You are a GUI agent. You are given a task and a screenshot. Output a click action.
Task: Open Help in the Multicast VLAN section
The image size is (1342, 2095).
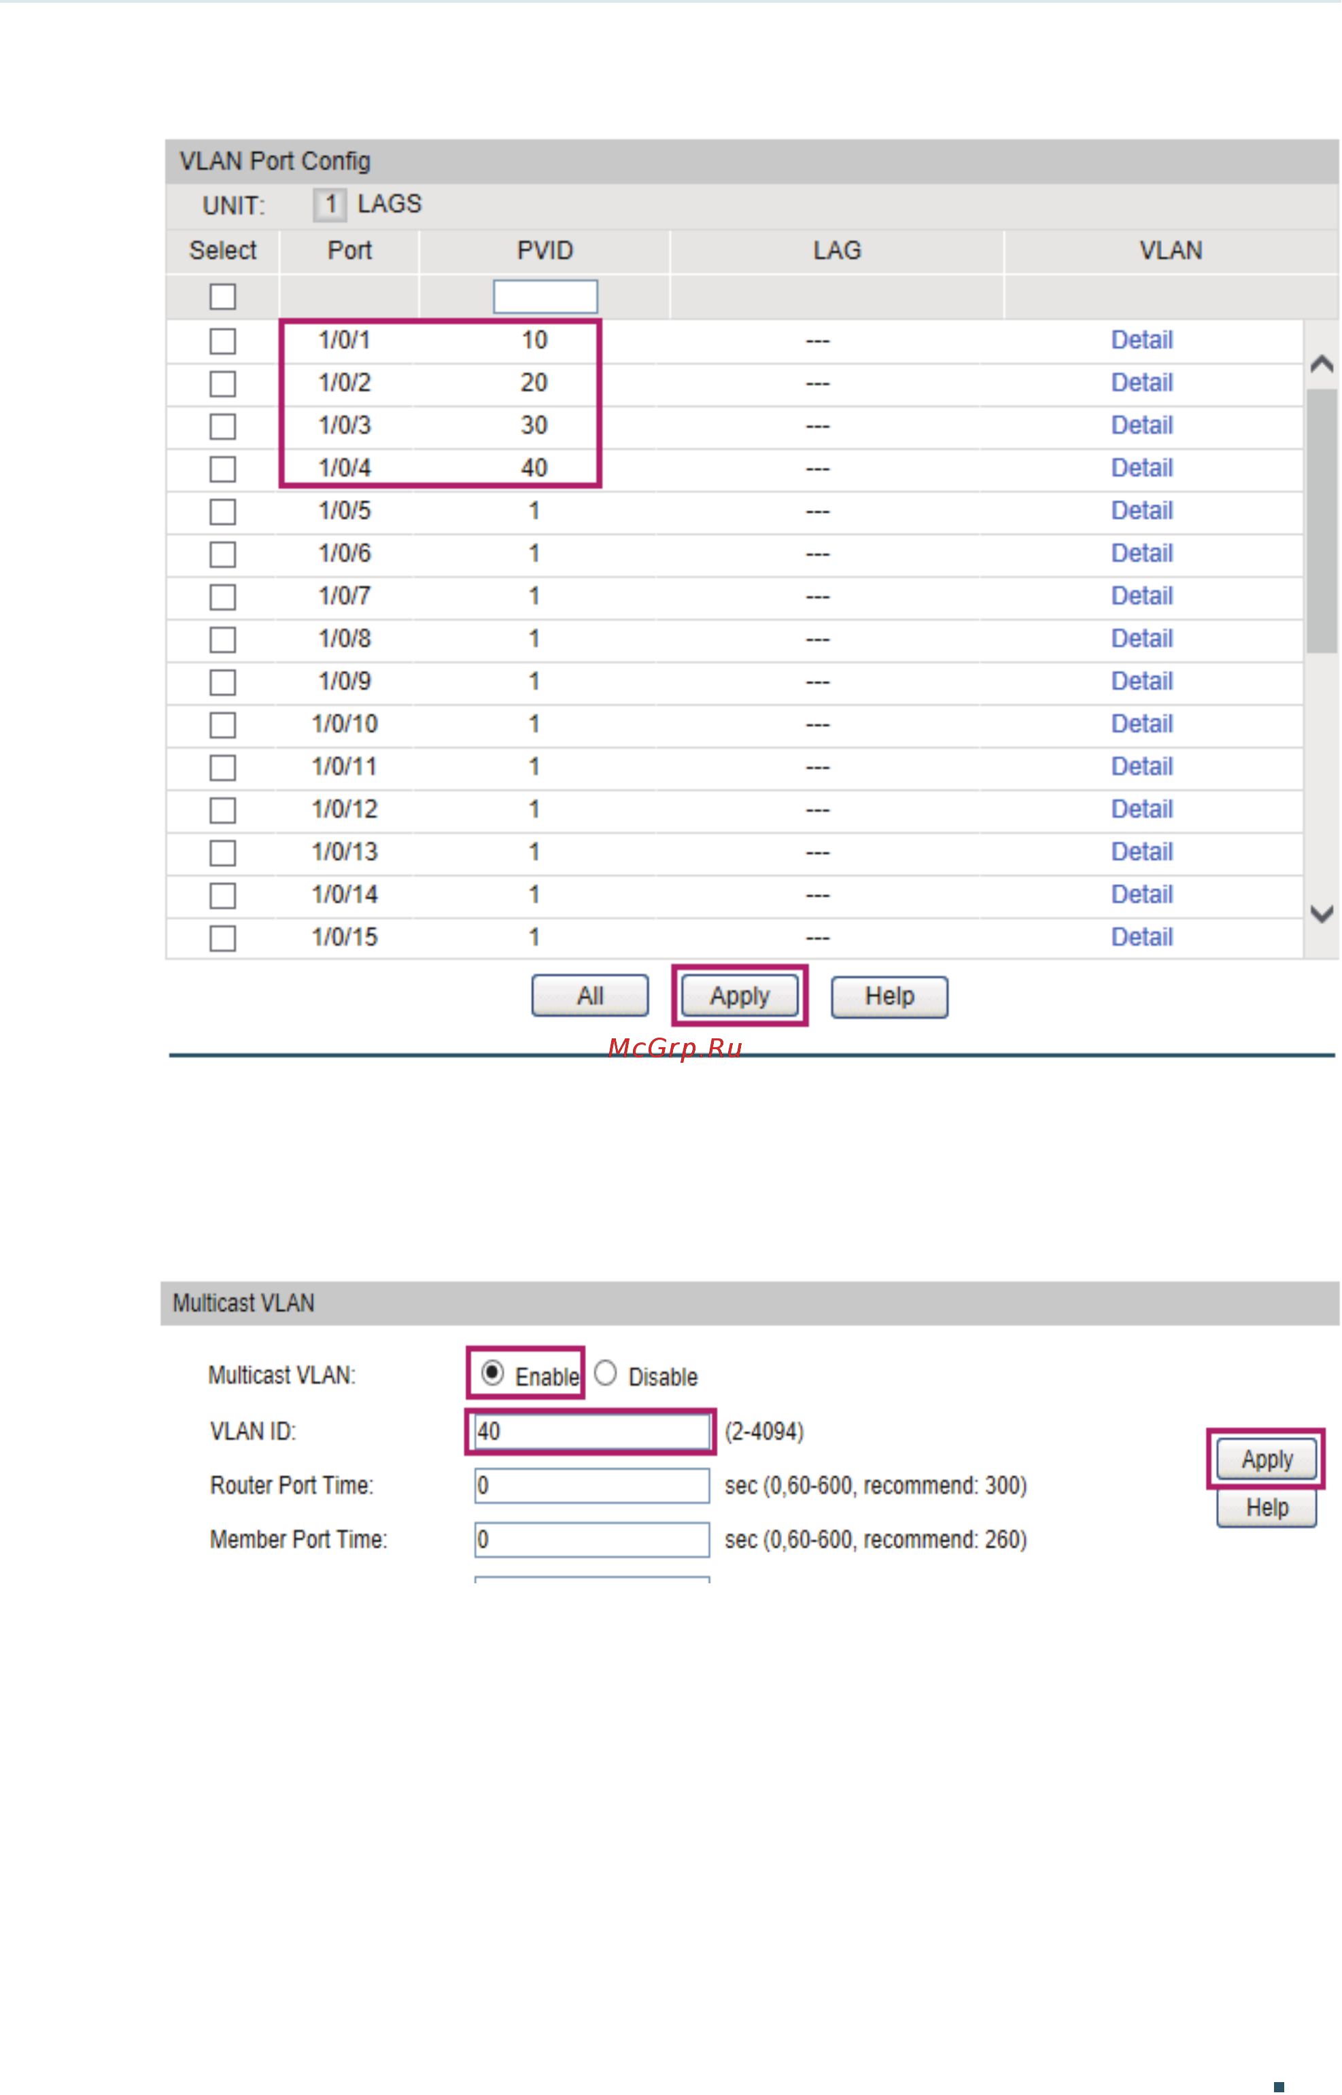coord(1265,1508)
